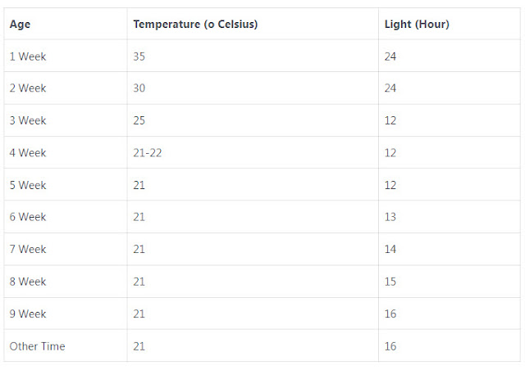Viewport: 525px width, 370px height.
Task: Click the Temperature (o Celsius) header
Action: coord(195,24)
